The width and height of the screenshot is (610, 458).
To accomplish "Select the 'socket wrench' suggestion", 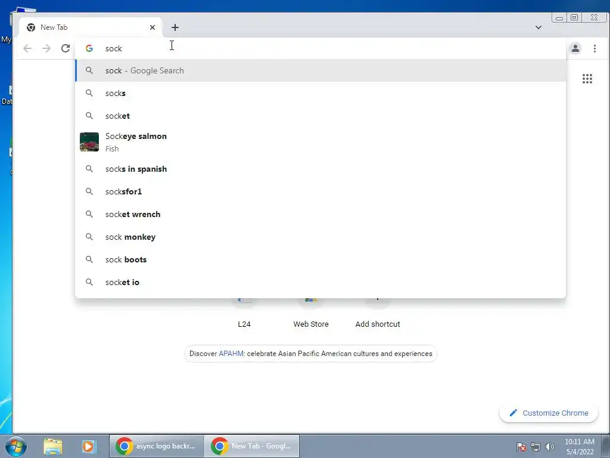I will [x=320, y=214].
